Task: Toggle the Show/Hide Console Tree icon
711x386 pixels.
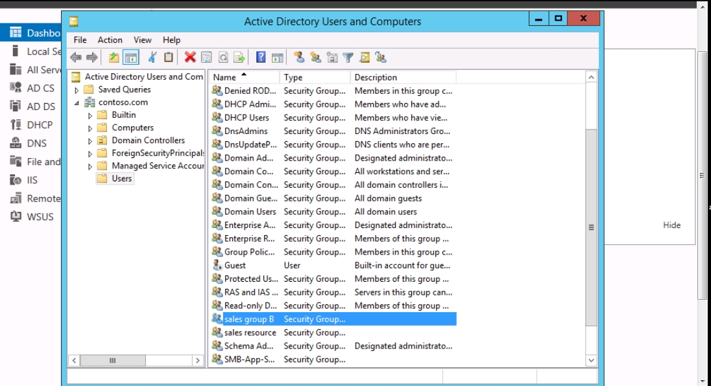Action: 130,58
